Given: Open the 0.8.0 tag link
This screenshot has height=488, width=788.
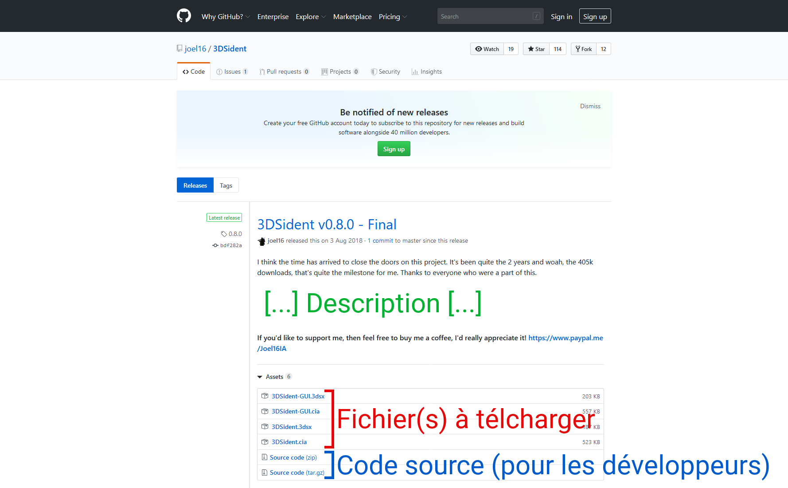Looking at the screenshot, I should (231, 234).
